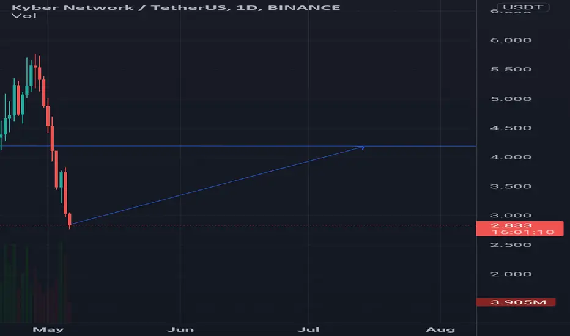Select the blue diagonal arrow trend line
This screenshot has height=336, width=570.
point(217,185)
